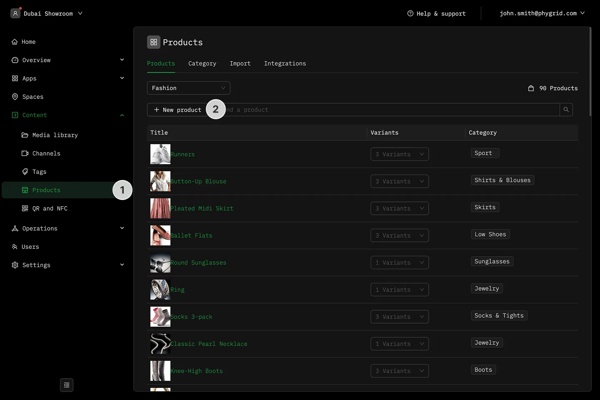This screenshot has width=600, height=400.
Task: Click the Sunglasses category tag
Action: [492, 261]
